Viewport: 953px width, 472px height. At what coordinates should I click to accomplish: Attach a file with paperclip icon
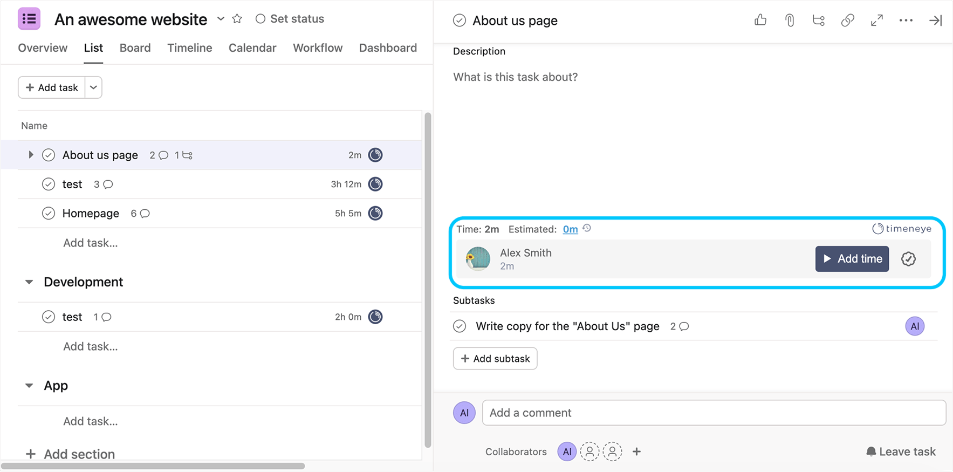point(790,20)
